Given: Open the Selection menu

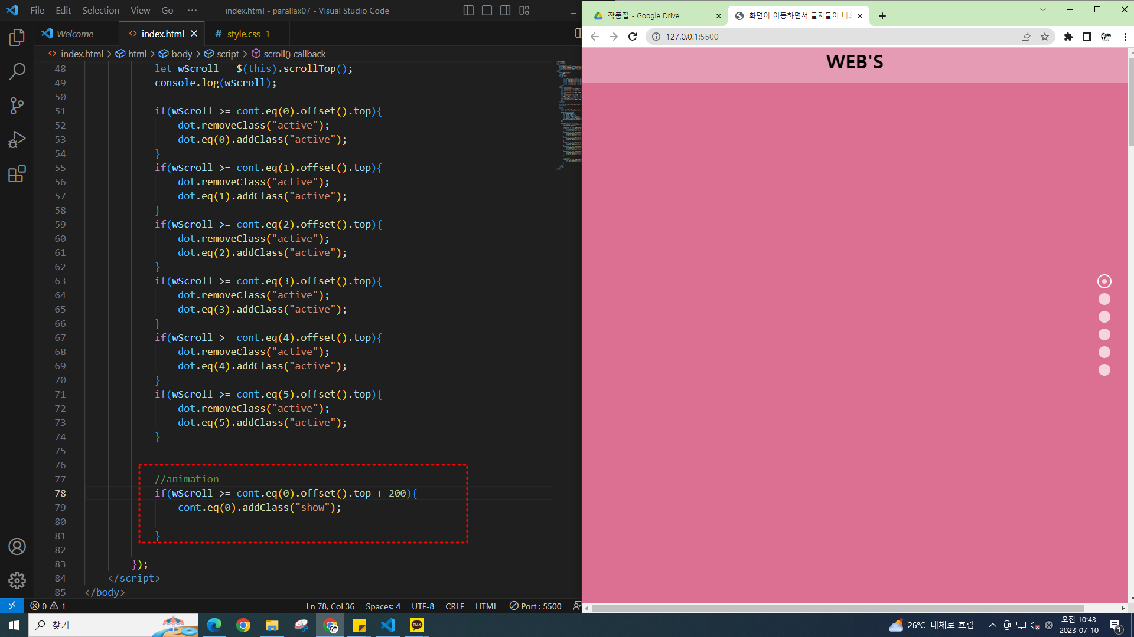Looking at the screenshot, I should 100,11.
